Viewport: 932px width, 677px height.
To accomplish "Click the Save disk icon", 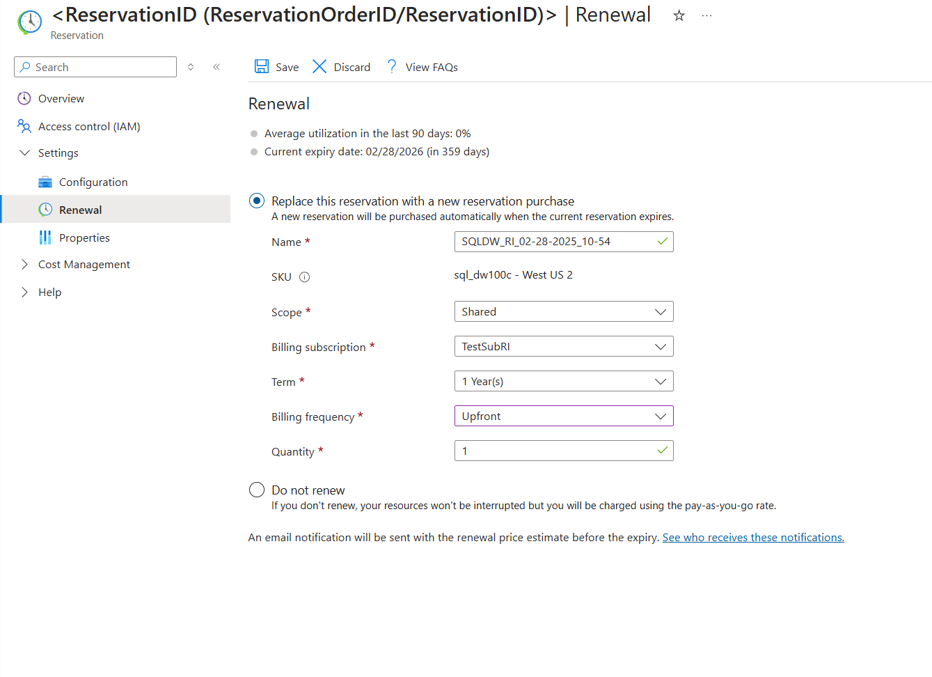I will point(262,67).
